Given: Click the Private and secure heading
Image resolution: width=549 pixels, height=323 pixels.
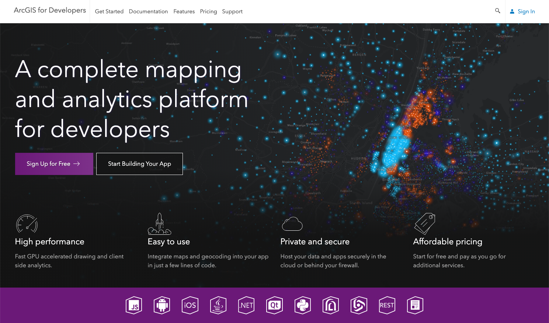Looking at the screenshot, I should (x=315, y=242).
